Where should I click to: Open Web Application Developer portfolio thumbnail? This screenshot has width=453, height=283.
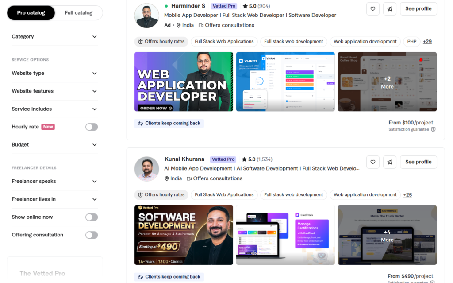[x=184, y=81]
